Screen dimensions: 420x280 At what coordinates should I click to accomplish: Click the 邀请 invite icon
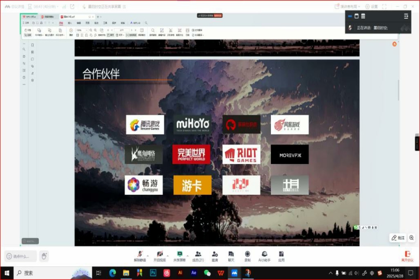click(215, 254)
